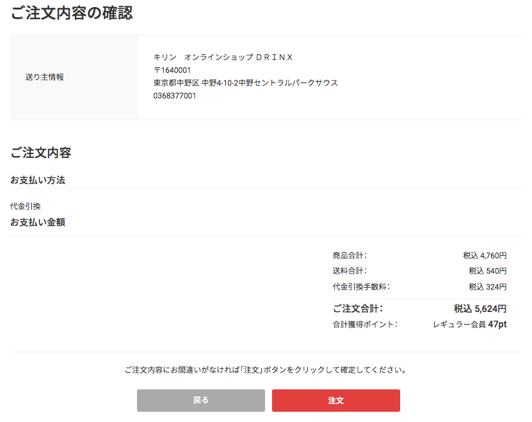Click the address 東京都中野区 line

[246, 82]
